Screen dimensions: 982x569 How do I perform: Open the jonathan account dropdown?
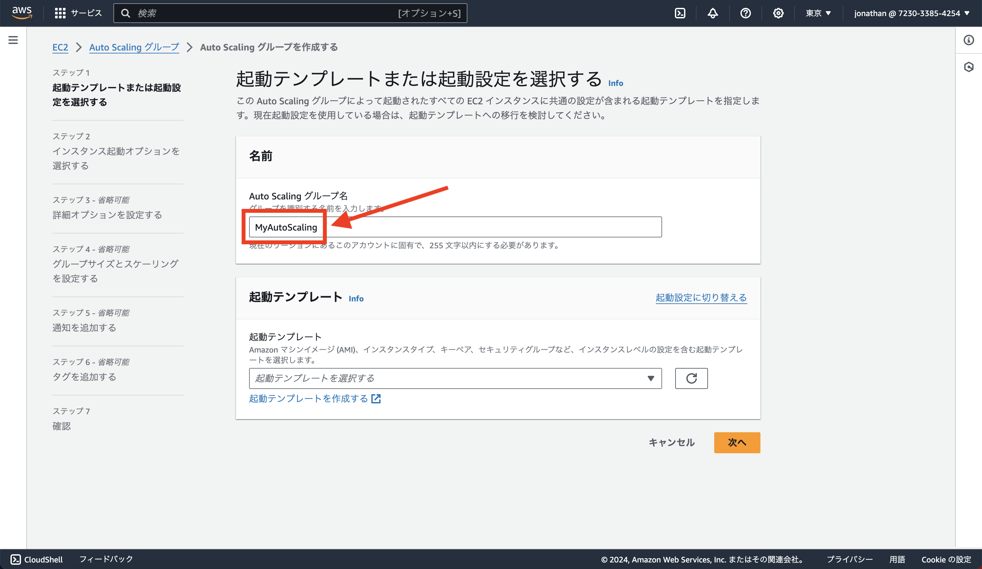pyautogui.click(x=911, y=13)
